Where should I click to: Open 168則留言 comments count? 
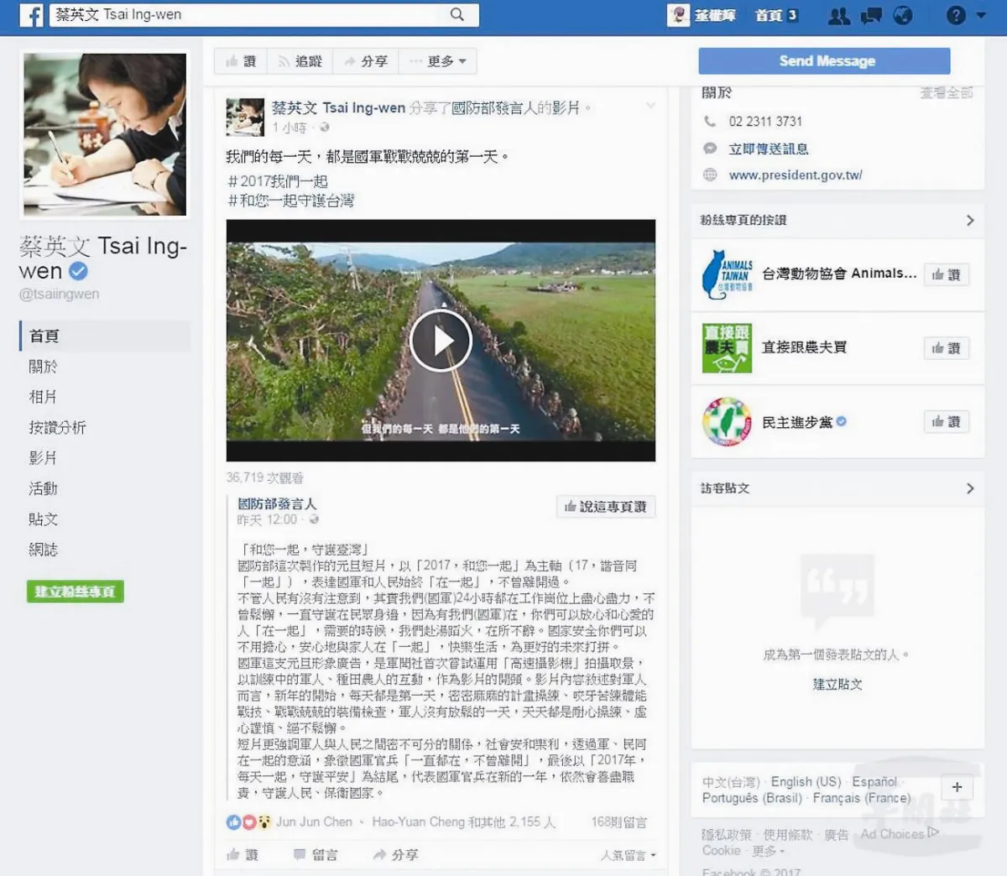coord(619,822)
